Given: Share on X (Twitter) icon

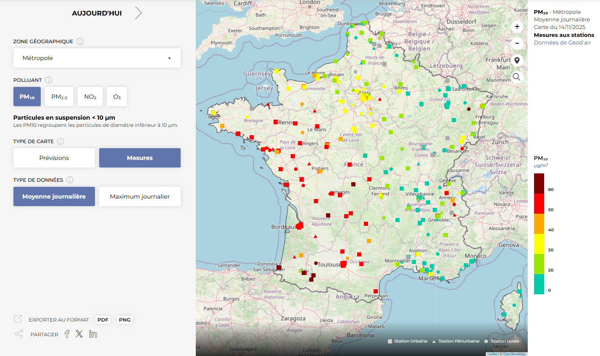Looking at the screenshot, I should coord(79,334).
